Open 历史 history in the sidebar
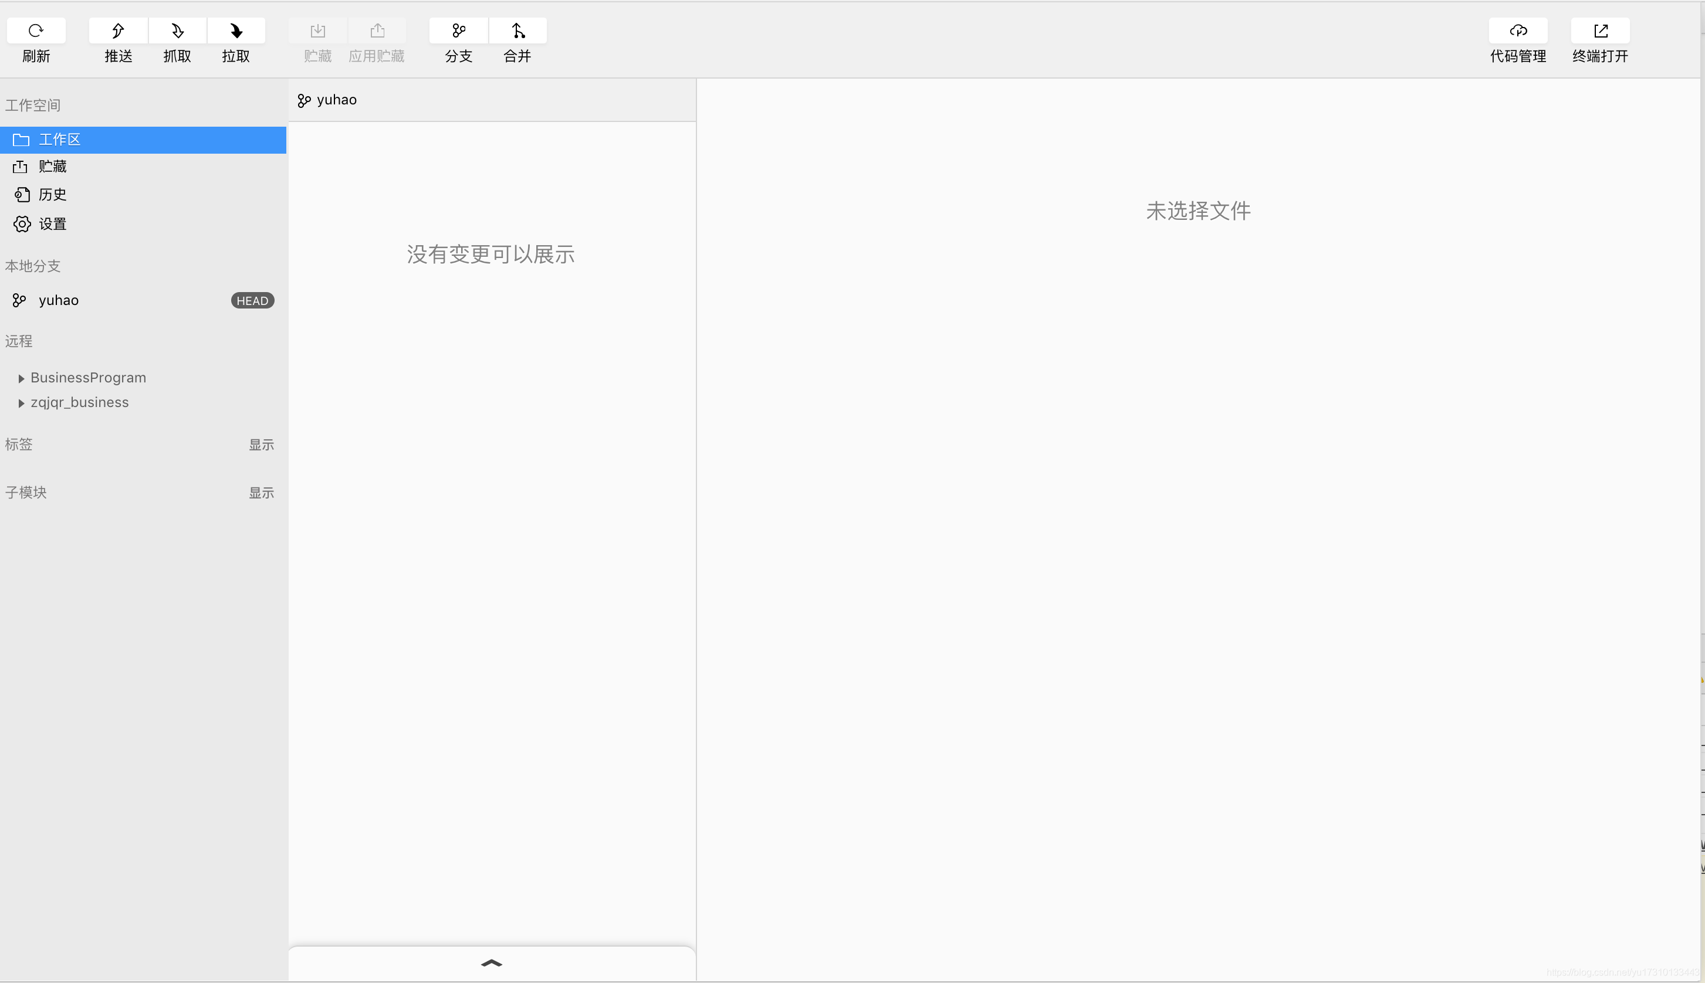 pos(52,195)
